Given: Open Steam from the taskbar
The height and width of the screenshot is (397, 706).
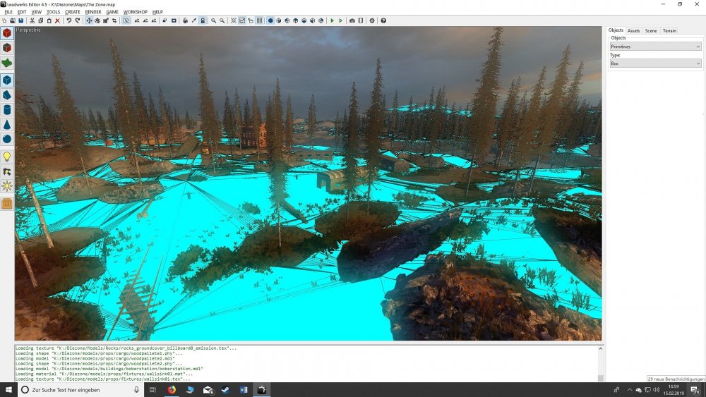Looking at the screenshot, I should 225,390.
